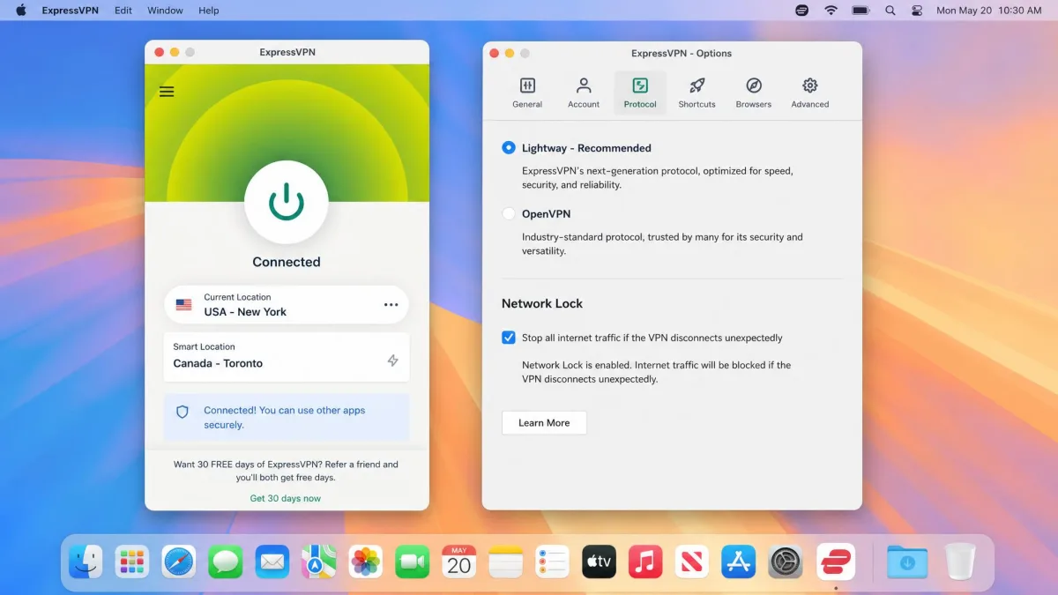Click the USA flag icon

[x=183, y=305]
